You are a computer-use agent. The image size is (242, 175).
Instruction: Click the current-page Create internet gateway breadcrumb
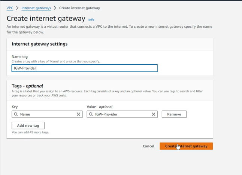coord(79,8)
